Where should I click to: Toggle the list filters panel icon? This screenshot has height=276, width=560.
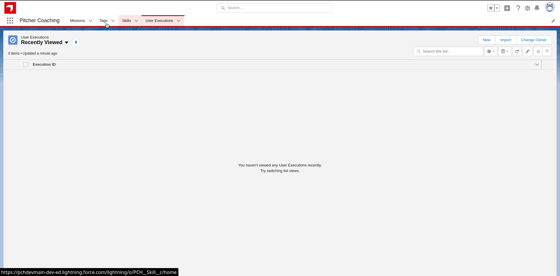click(547, 51)
